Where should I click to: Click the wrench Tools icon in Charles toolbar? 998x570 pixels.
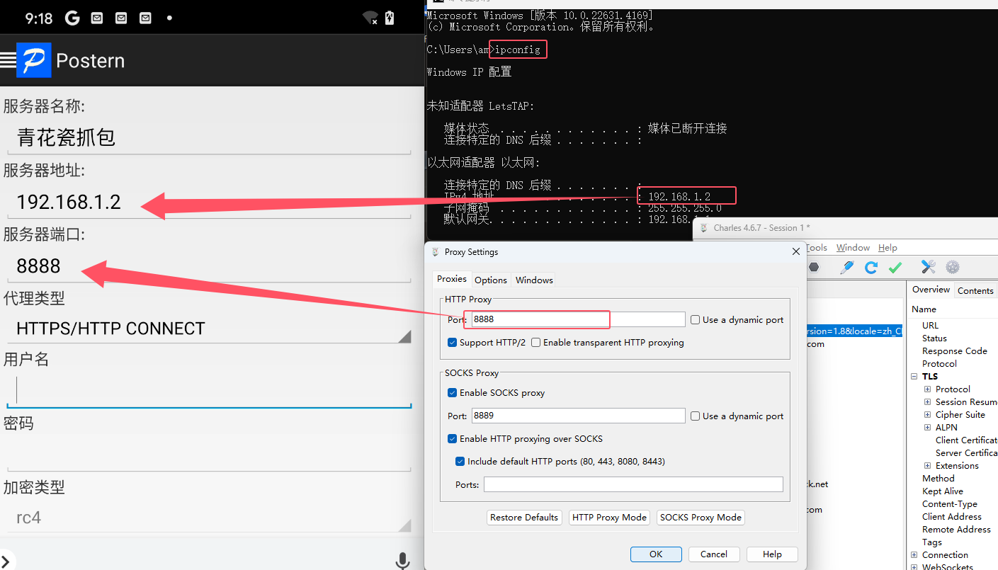coord(929,267)
